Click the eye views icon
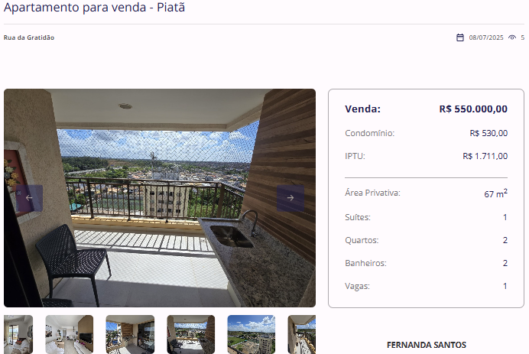Screen dimensions: 529x354 pyautogui.click(x=512, y=37)
